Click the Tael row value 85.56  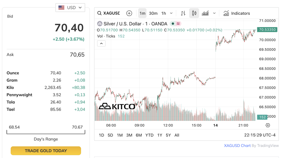pyautogui.click(x=55, y=109)
